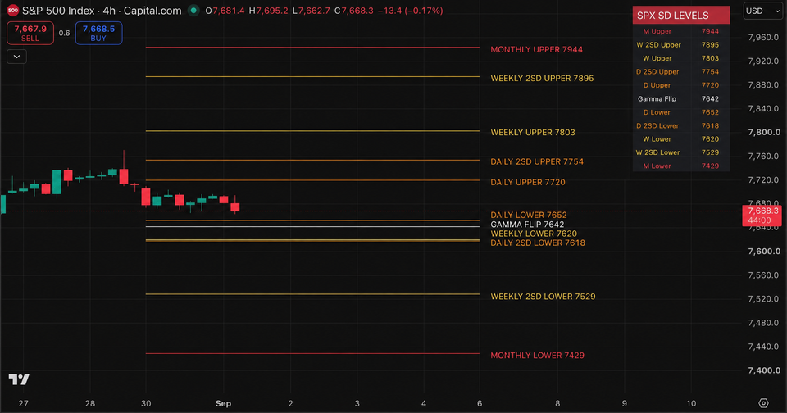Click the latest red candle
Screen dimensions: 787x413
coord(235,205)
